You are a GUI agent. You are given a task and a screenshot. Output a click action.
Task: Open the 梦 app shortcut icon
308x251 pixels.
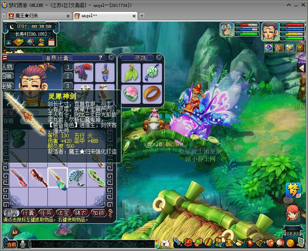tap(293, 190)
